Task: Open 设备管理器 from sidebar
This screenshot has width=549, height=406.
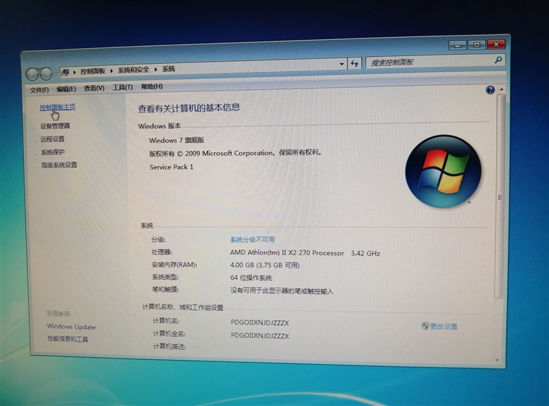Action: [56, 126]
